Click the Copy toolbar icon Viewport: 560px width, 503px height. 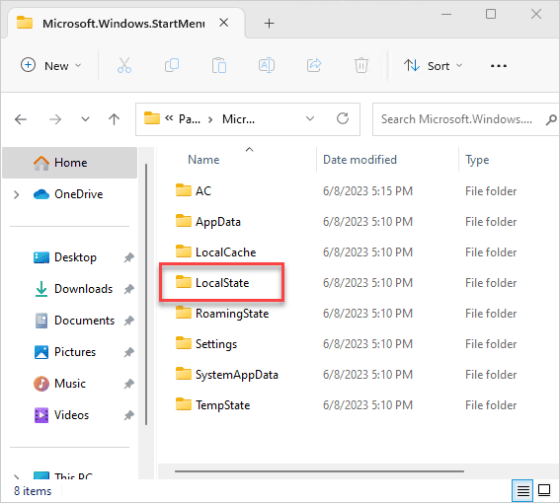tap(172, 66)
